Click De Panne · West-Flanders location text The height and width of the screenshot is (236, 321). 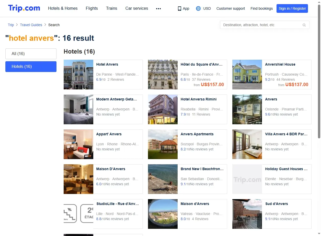click(x=118, y=75)
